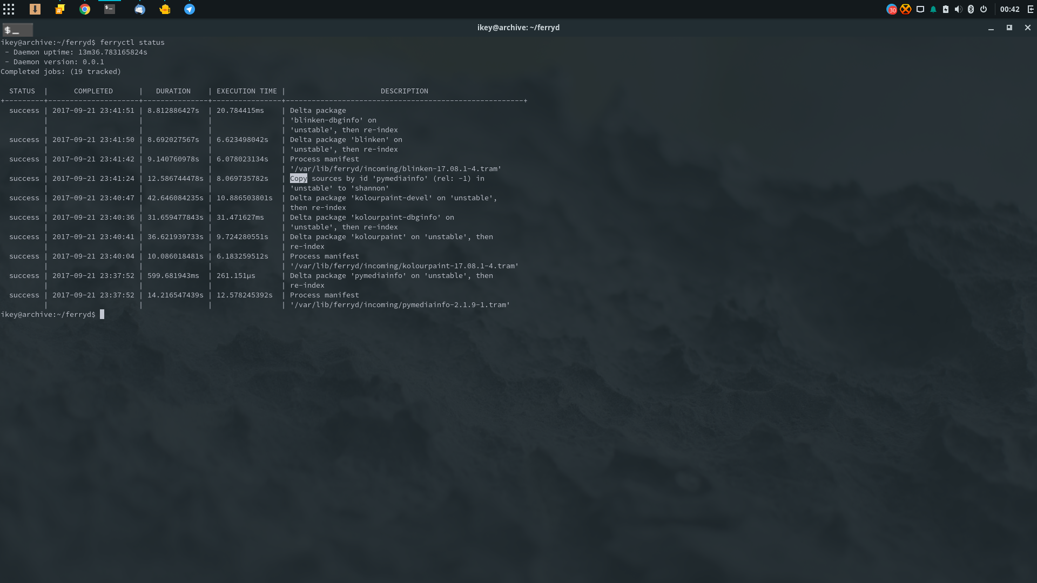Click execution time '6.183259512s'

[243, 256]
